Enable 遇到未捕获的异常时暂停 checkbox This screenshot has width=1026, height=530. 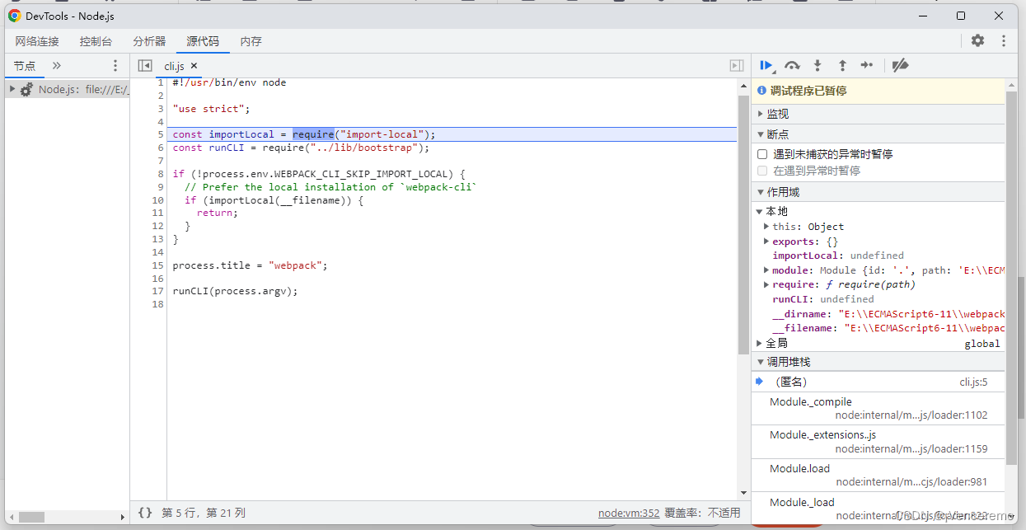pos(761,153)
